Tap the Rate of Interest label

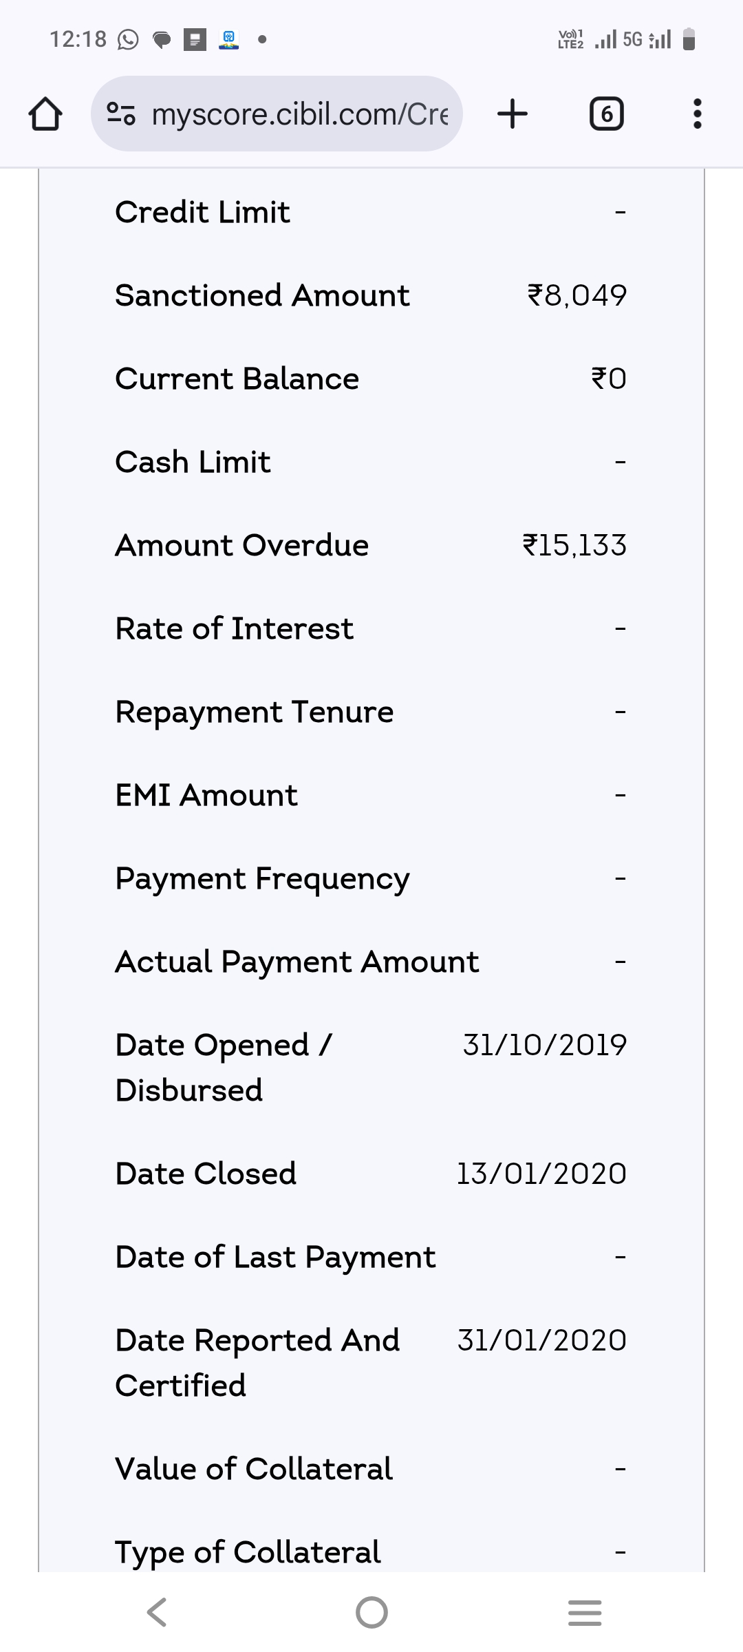coord(234,629)
